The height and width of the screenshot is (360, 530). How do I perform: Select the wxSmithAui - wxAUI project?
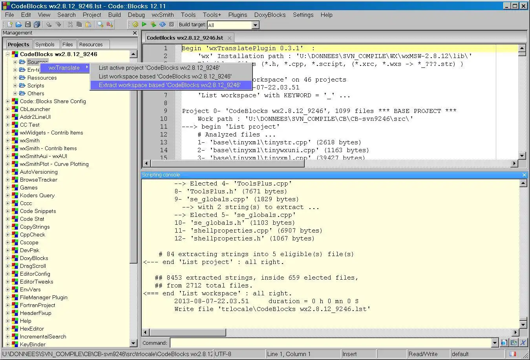pyautogui.click(x=44, y=156)
